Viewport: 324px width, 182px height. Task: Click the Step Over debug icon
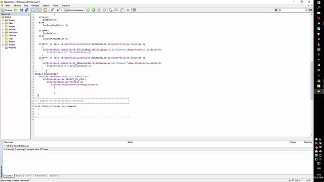116,10
